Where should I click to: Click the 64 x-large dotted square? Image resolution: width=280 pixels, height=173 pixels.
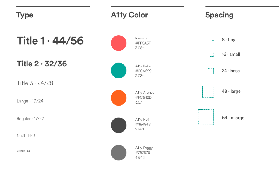click(x=206, y=117)
